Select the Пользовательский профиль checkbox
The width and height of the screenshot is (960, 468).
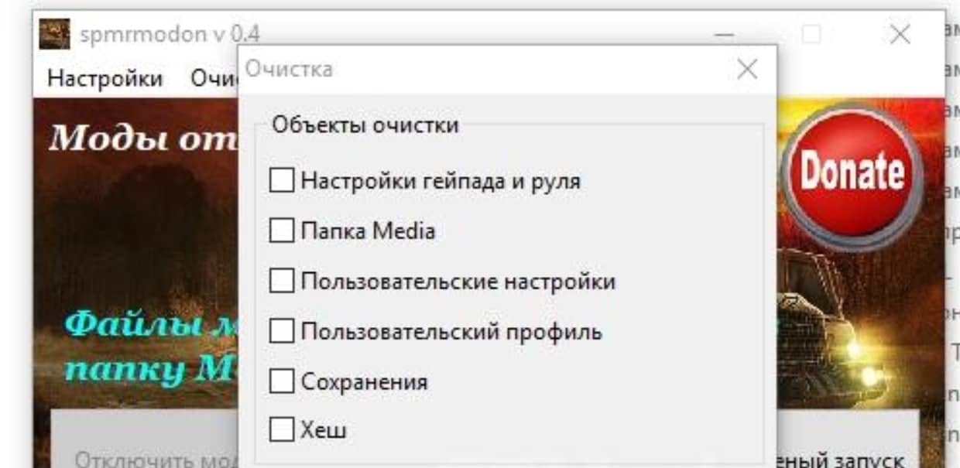tap(282, 332)
